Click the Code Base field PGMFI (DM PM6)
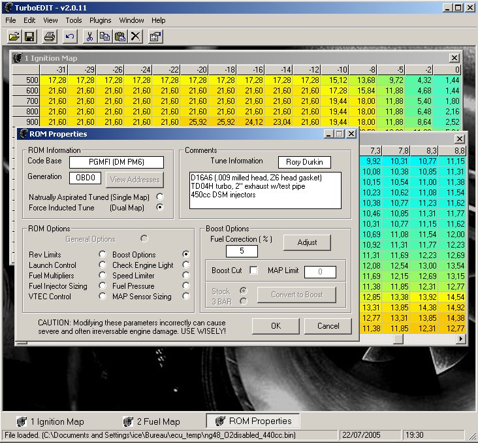Viewport: 478px width, 443px height. (x=116, y=162)
